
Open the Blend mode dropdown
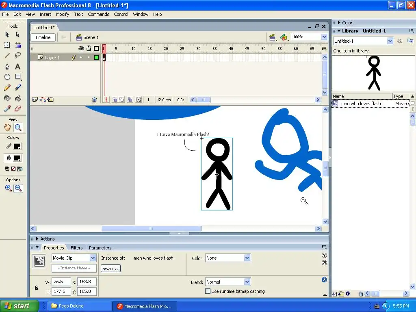coord(247,282)
